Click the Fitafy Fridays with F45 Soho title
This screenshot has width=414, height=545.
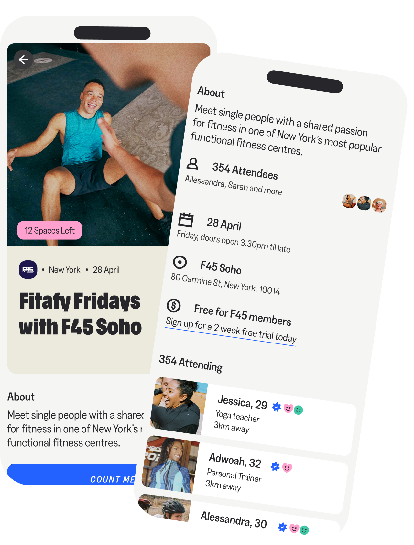point(80,314)
